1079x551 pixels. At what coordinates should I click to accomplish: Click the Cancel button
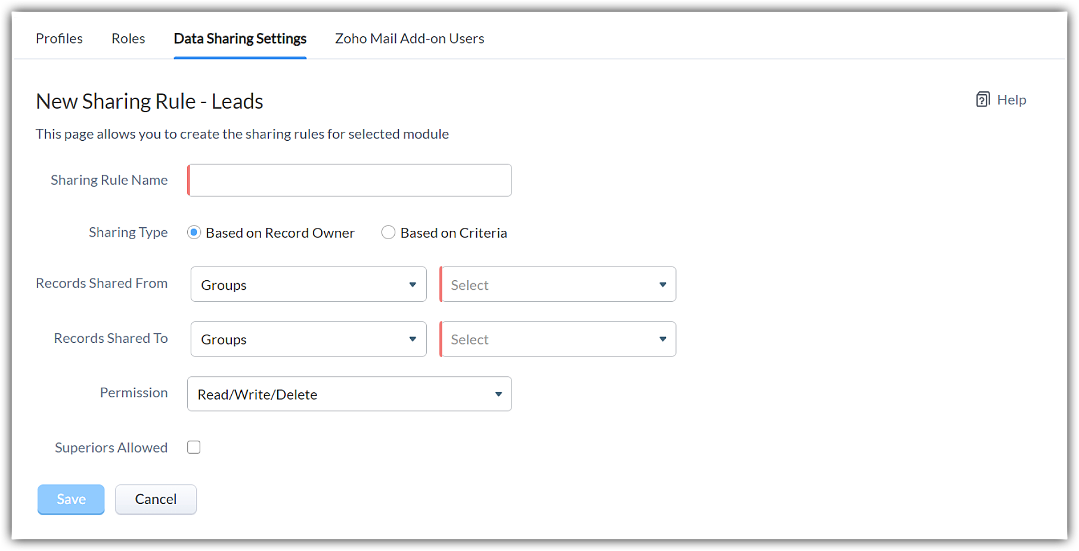[x=156, y=499]
